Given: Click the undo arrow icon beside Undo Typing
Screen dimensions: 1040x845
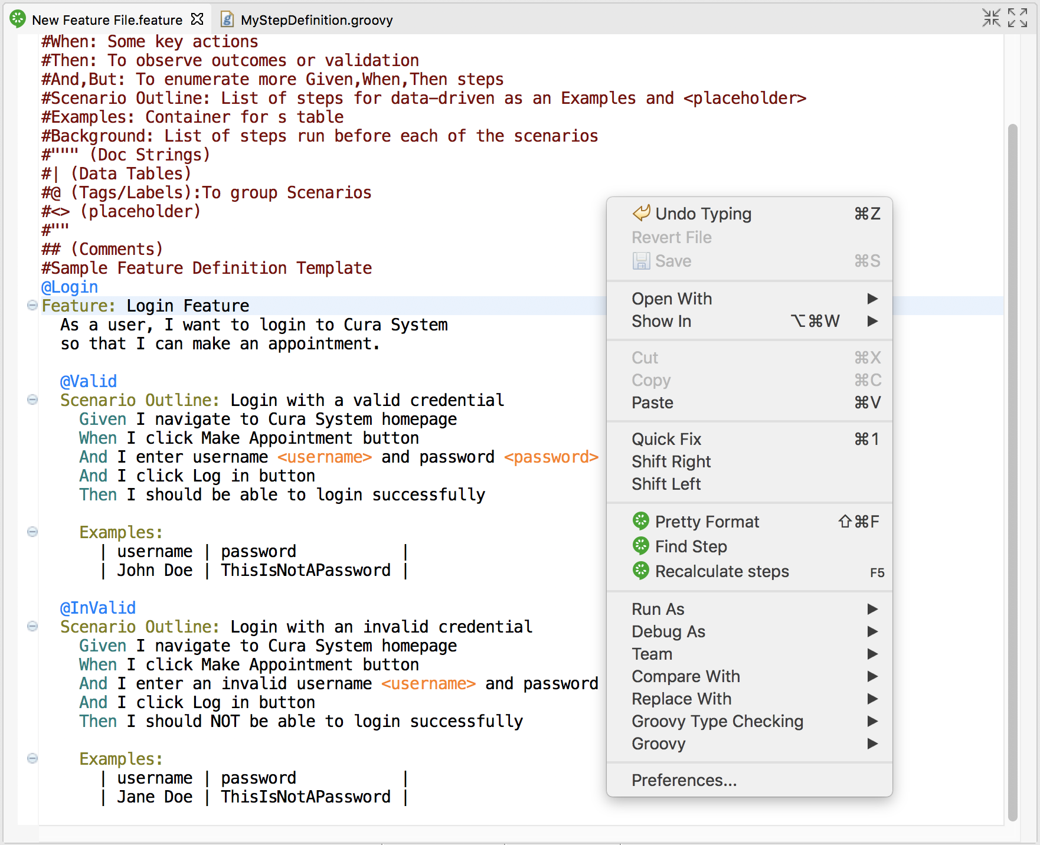Looking at the screenshot, I should tap(640, 213).
